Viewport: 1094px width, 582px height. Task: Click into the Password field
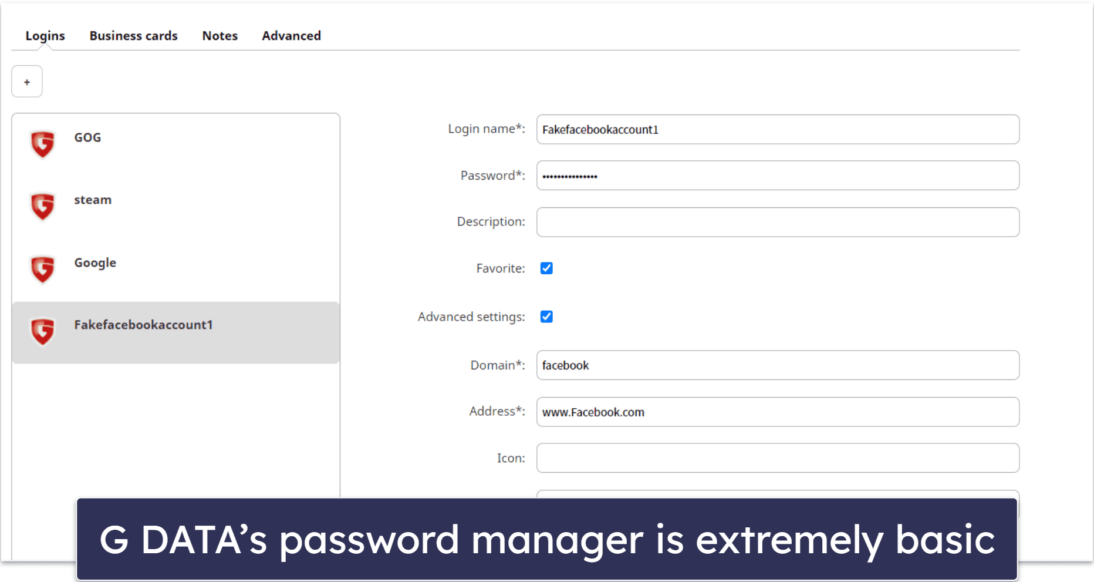point(778,176)
